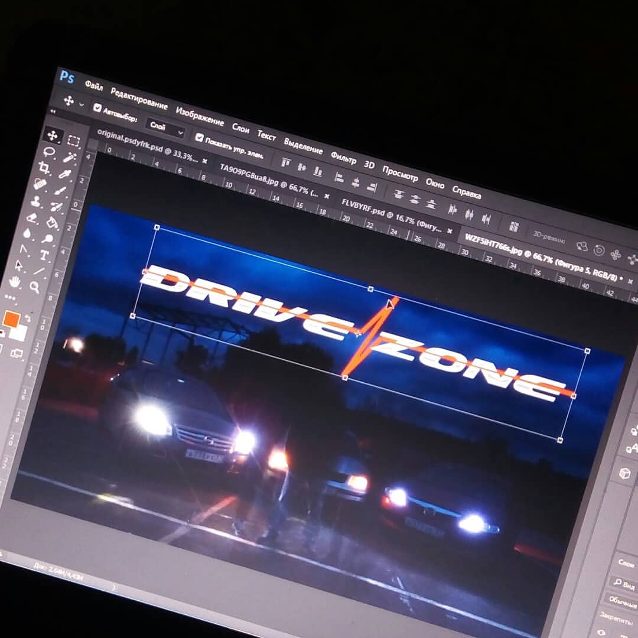Screen dimensions: 638x638
Task: Open the Фильтр menu
Action: point(343,158)
